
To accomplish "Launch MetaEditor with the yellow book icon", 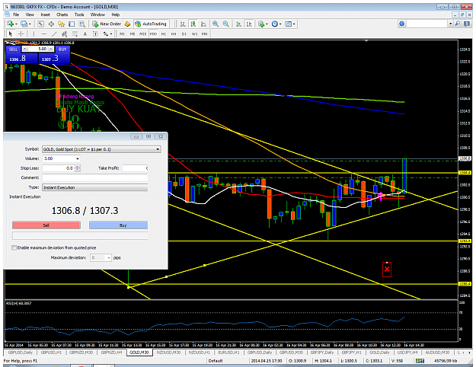I will coord(127,24).
